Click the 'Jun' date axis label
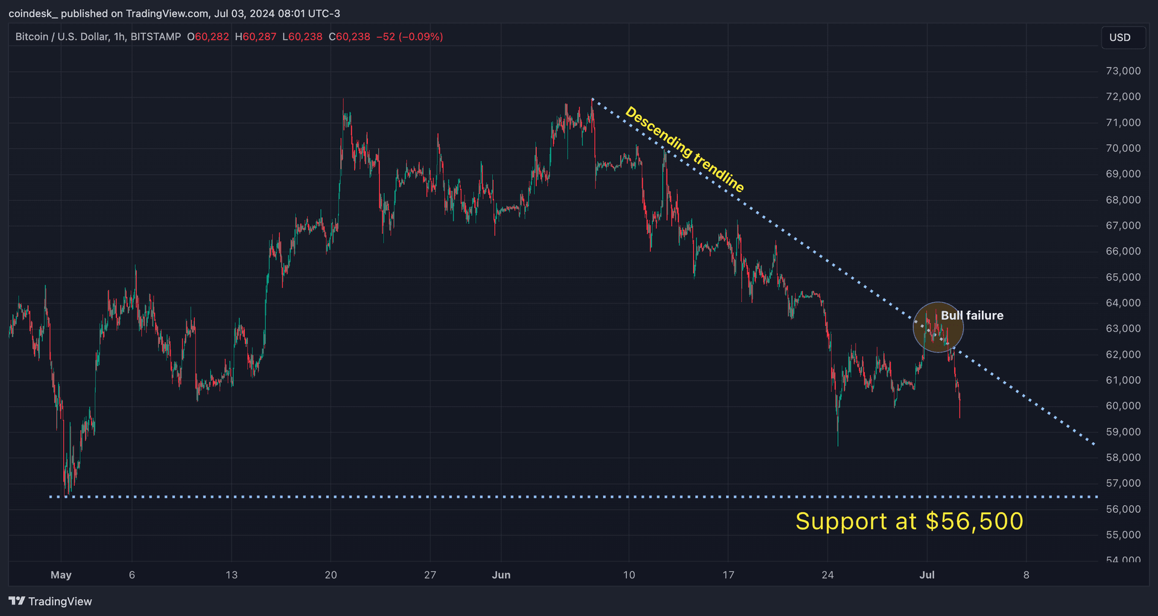The height and width of the screenshot is (616, 1158). (x=501, y=575)
